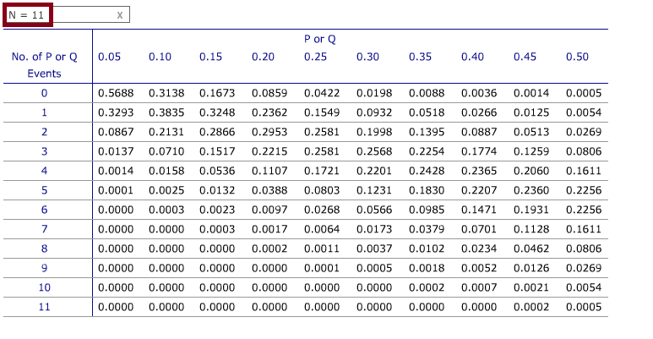Select cell value 0.3293
The image size is (653, 339).
point(116,112)
